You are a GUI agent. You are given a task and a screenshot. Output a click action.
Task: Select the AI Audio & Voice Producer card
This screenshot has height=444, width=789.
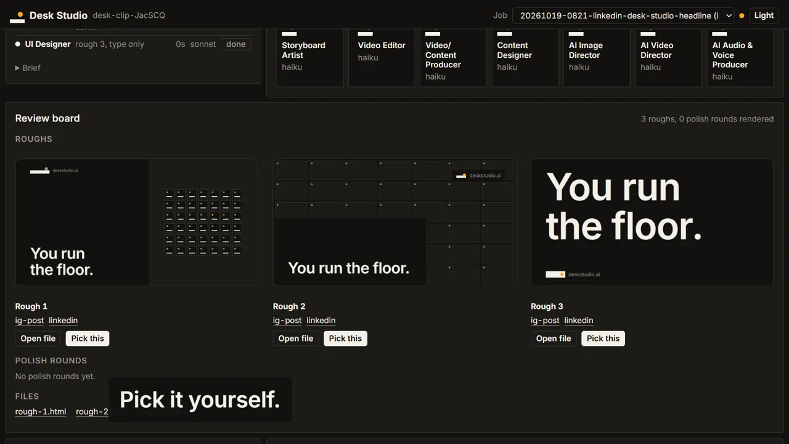coord(740,57)
